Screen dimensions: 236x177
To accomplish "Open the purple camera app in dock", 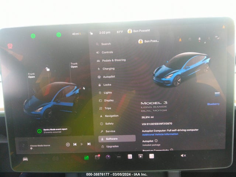I will (108, 157).
